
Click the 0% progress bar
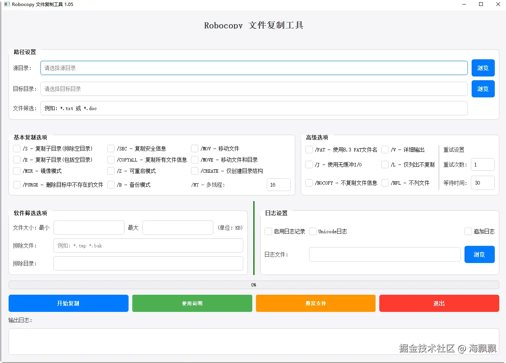tap(253, 285)
